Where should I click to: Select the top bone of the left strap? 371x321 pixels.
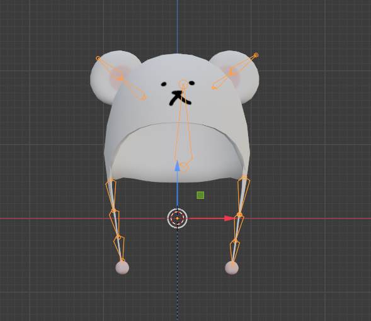pos(111,195)
